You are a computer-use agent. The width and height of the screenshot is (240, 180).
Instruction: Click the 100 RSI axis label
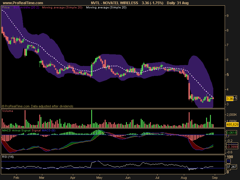click(230, 157)
